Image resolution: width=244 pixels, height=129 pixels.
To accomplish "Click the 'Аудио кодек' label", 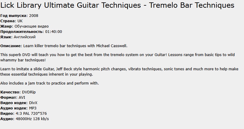I will (x=13, y=108).
